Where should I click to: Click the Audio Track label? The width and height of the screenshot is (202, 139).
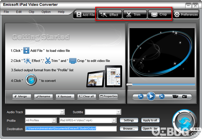pos(15,112)
